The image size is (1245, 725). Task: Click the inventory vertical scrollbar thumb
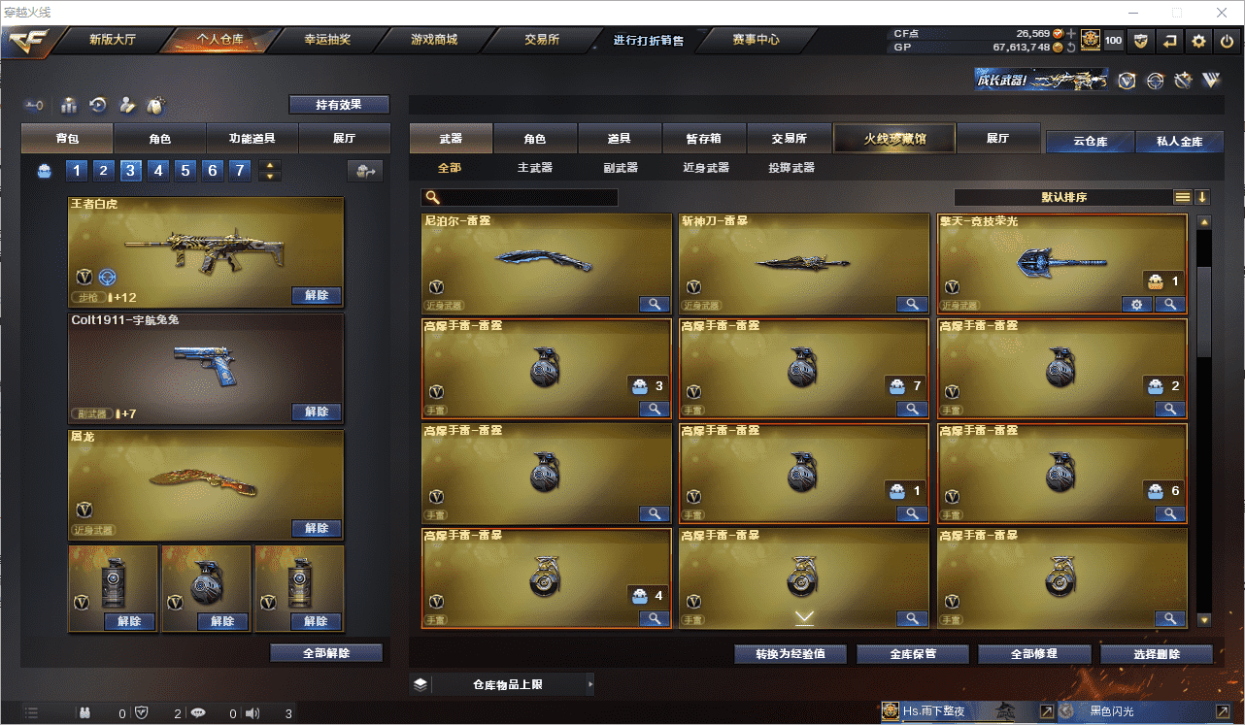pyautogui.click(x=1204, y=311)
